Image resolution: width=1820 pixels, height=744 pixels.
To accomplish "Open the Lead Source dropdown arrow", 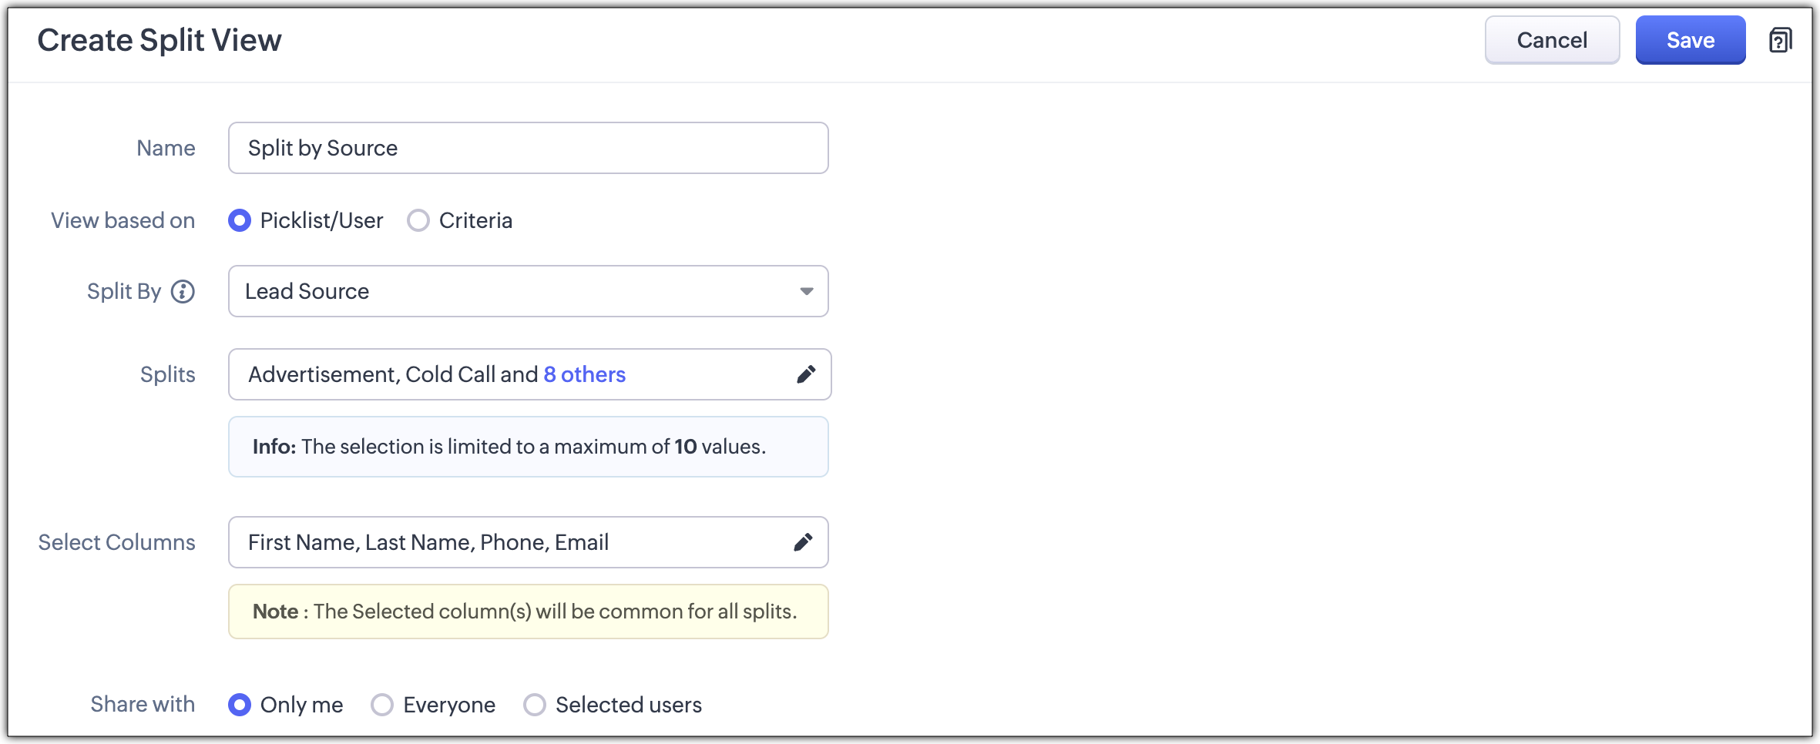I will [x=806, y=291].
